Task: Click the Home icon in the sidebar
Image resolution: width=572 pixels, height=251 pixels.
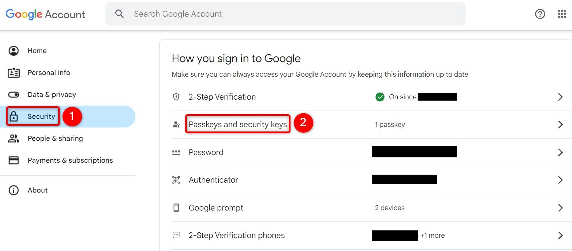Action: pyautogui.click(x=13, y=50)
